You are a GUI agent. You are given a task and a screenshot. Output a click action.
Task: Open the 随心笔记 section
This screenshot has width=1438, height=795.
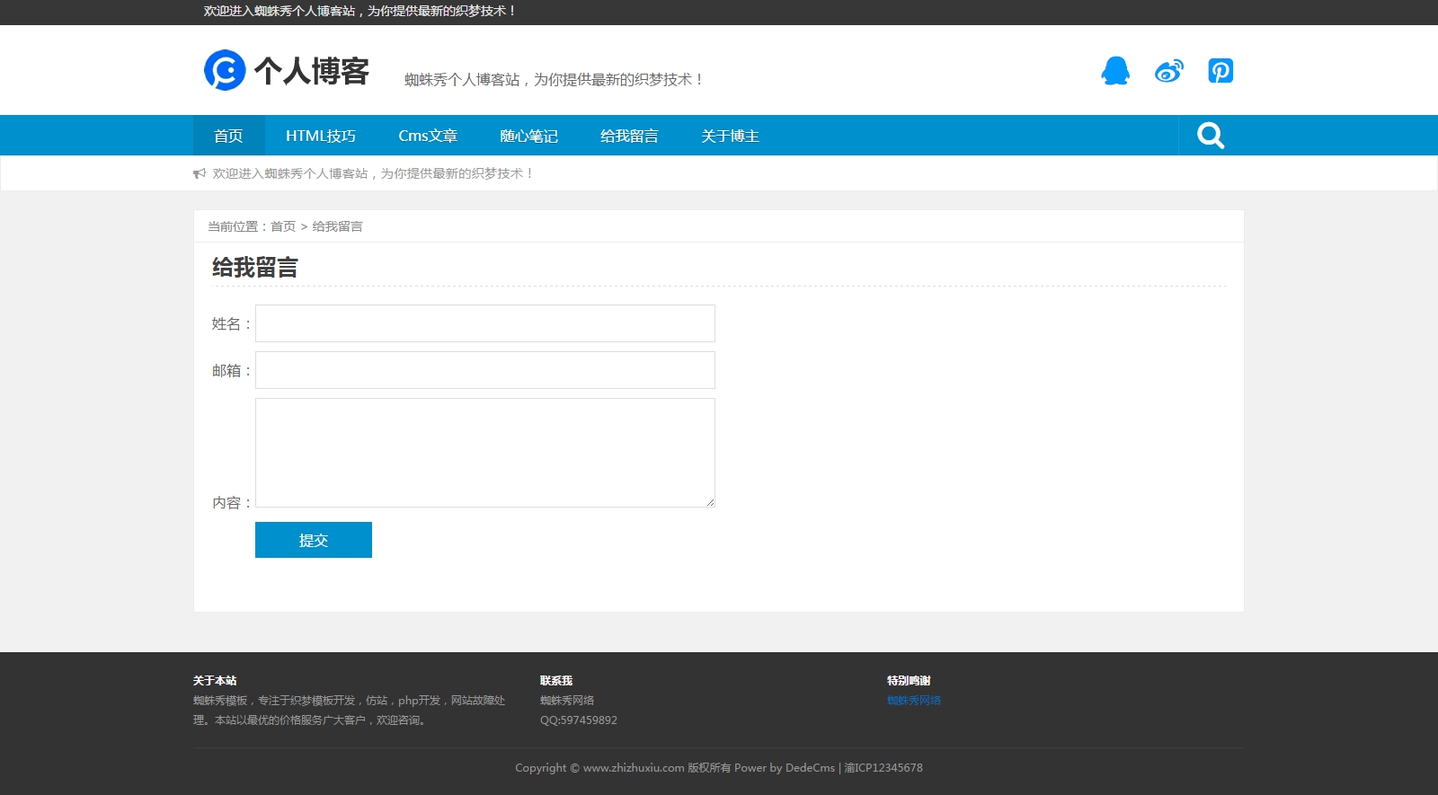[x=528, y=136]
